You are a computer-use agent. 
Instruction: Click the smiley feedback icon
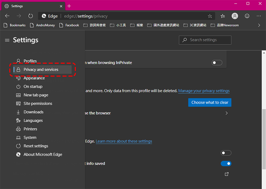click(247, 16)
